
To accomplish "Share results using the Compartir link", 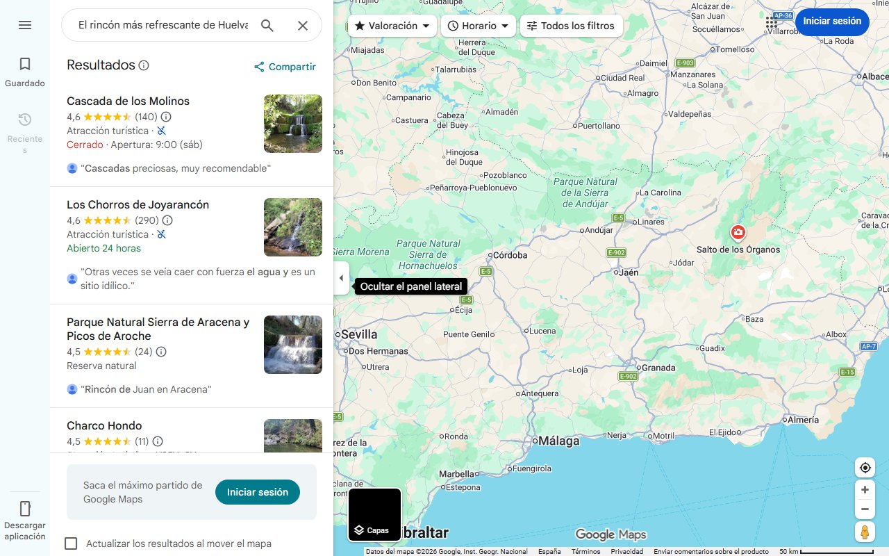I will click(285, 67).
